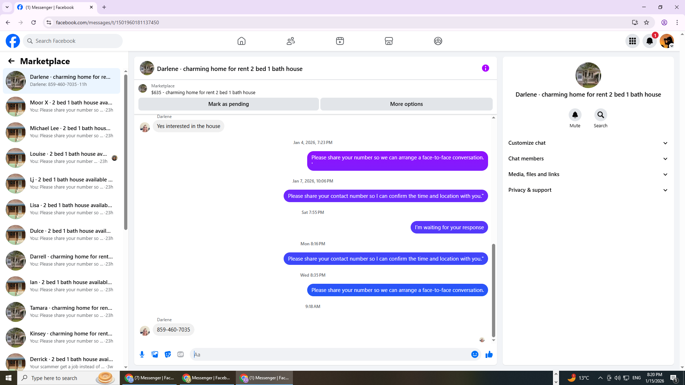Open the Home tab in the top navigation
The height and width of the screenshot is (385, 685).
(242, 41)
